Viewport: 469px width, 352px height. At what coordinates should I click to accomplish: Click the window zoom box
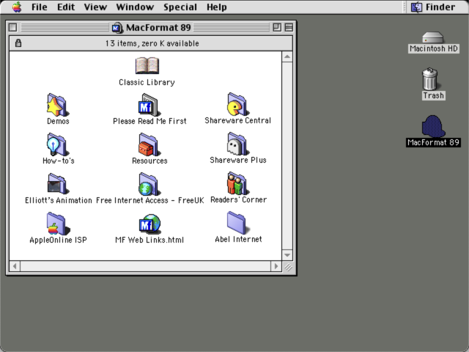click(x=277, y=28)
